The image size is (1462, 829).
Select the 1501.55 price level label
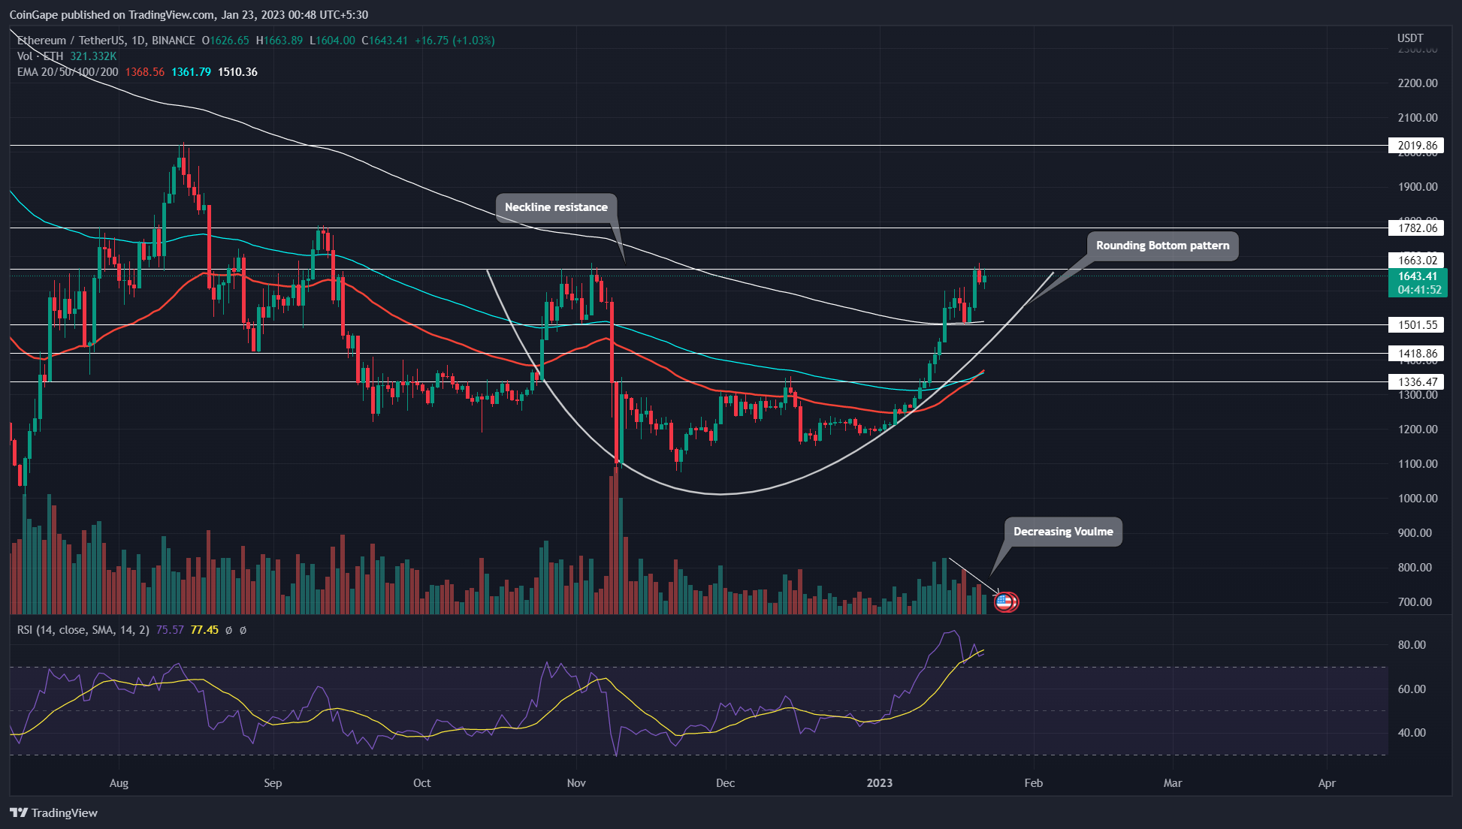[x=1416, y=325]
